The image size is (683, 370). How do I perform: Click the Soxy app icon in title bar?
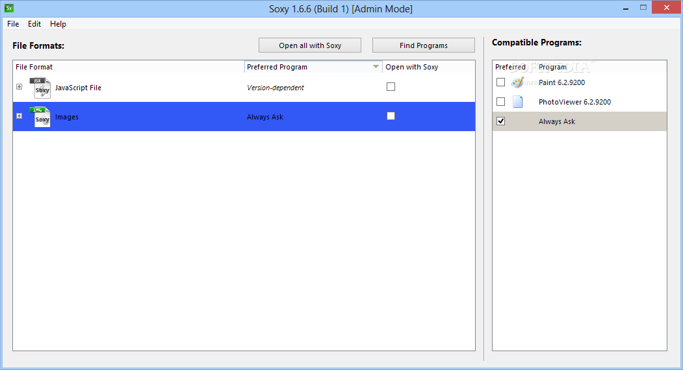click(x=8, y=8)
